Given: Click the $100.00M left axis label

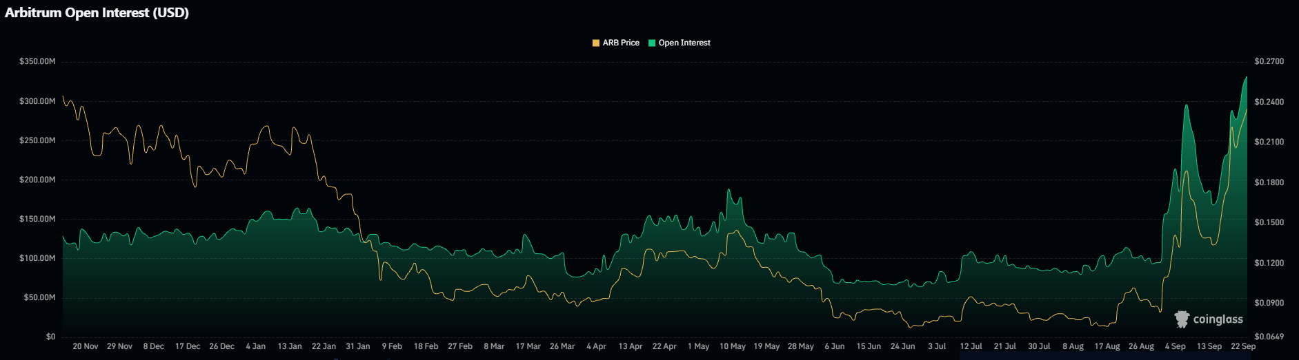Looking at the screenshot, I should click(37, 258).
